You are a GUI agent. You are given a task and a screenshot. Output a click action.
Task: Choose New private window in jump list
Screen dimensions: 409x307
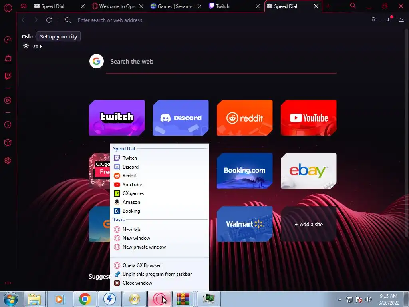click(x=159, y=247)
